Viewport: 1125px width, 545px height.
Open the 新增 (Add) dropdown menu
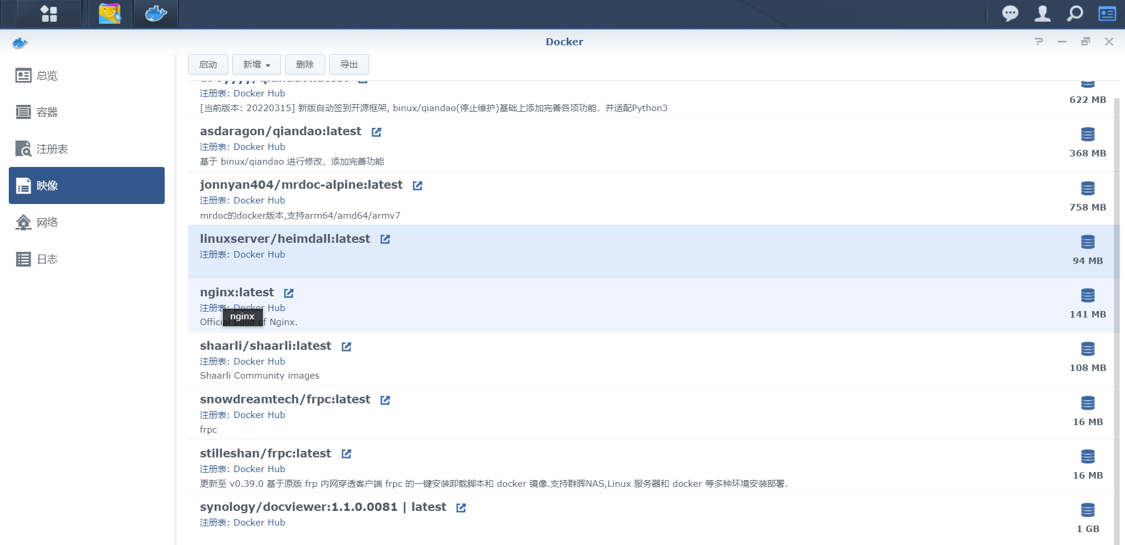point(256,64)
